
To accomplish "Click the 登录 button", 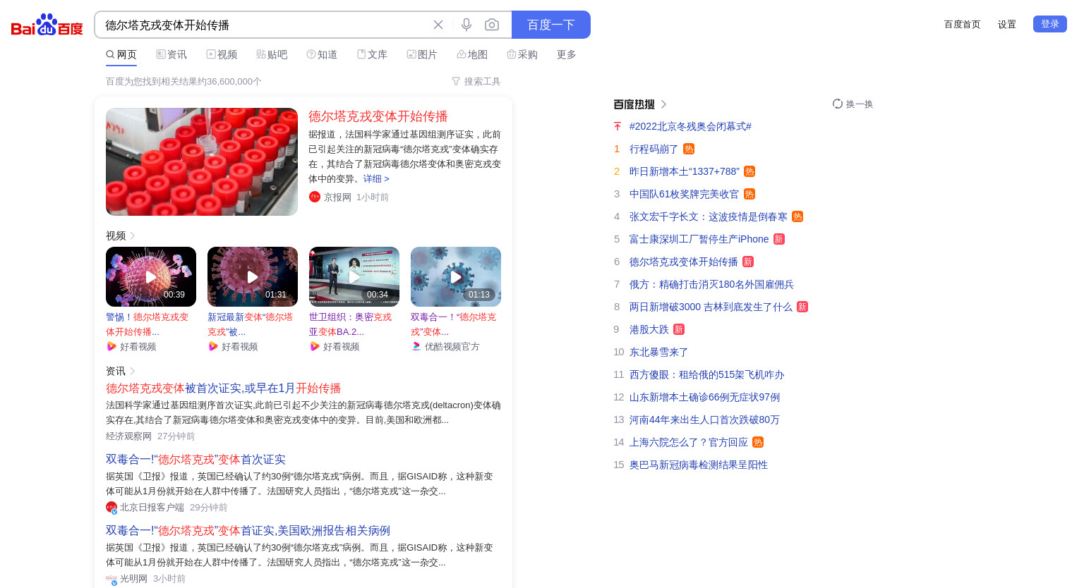I will [1050, 24].
